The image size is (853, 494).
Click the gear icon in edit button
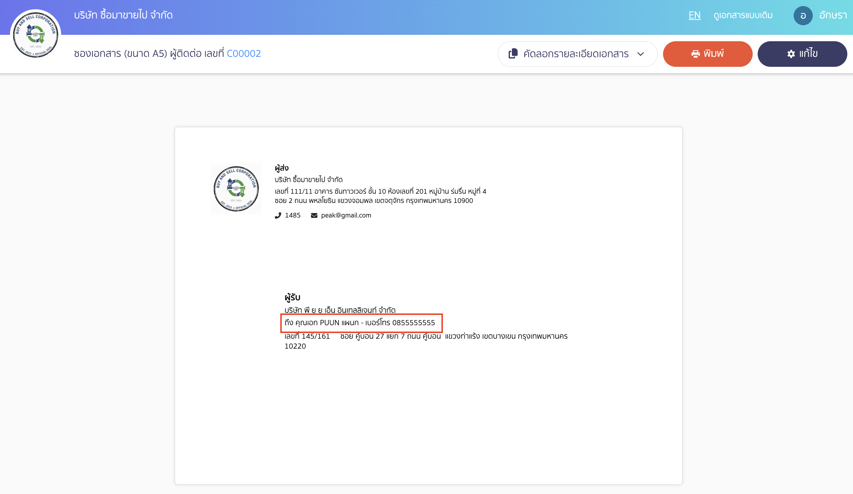(791, 54)
